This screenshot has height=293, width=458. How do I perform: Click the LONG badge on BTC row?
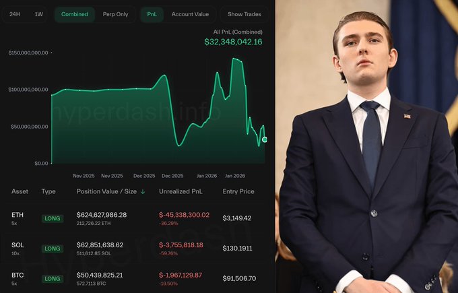point(53,279)
